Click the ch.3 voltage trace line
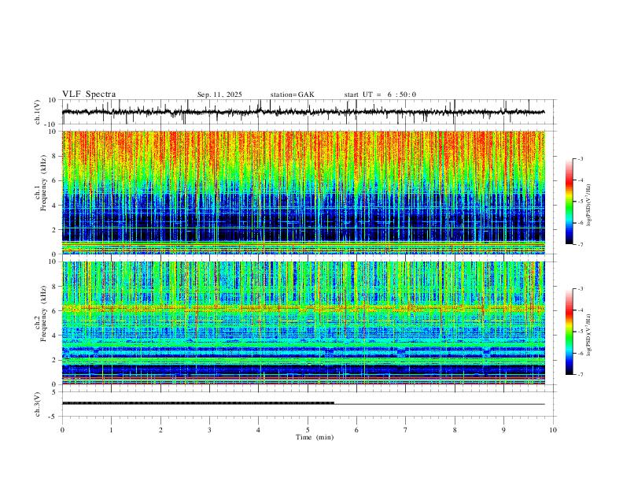This screenshot has width=623, height=482. (303, 403)
